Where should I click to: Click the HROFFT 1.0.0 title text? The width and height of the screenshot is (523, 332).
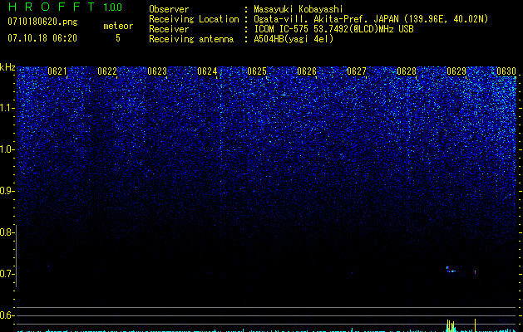click(65, 7)
